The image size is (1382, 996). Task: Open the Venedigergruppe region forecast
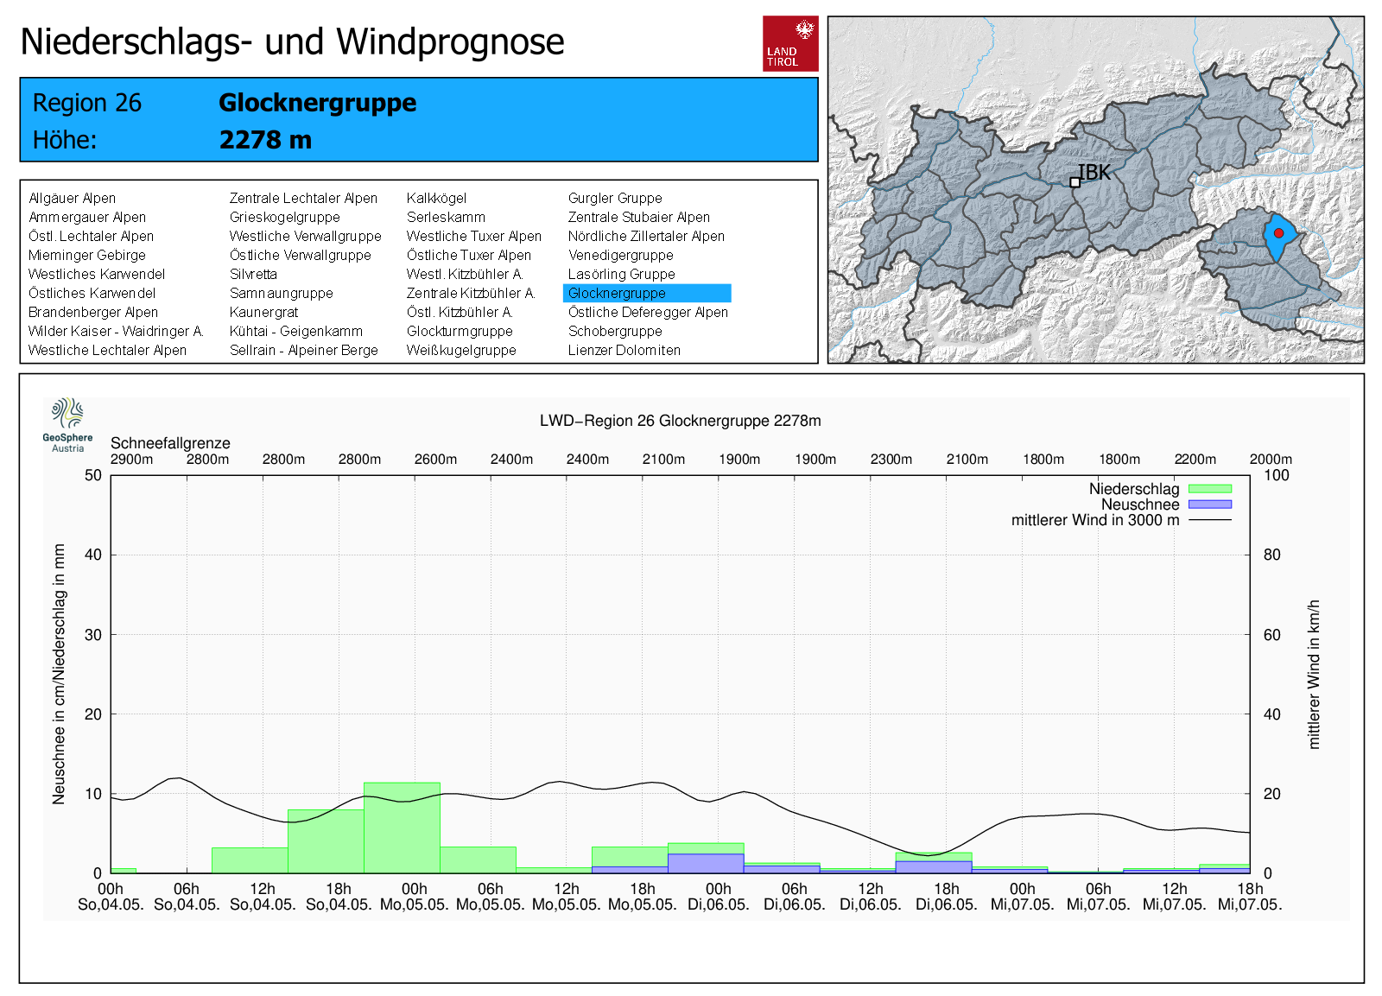pyautogui.click(x=620, y=256)
